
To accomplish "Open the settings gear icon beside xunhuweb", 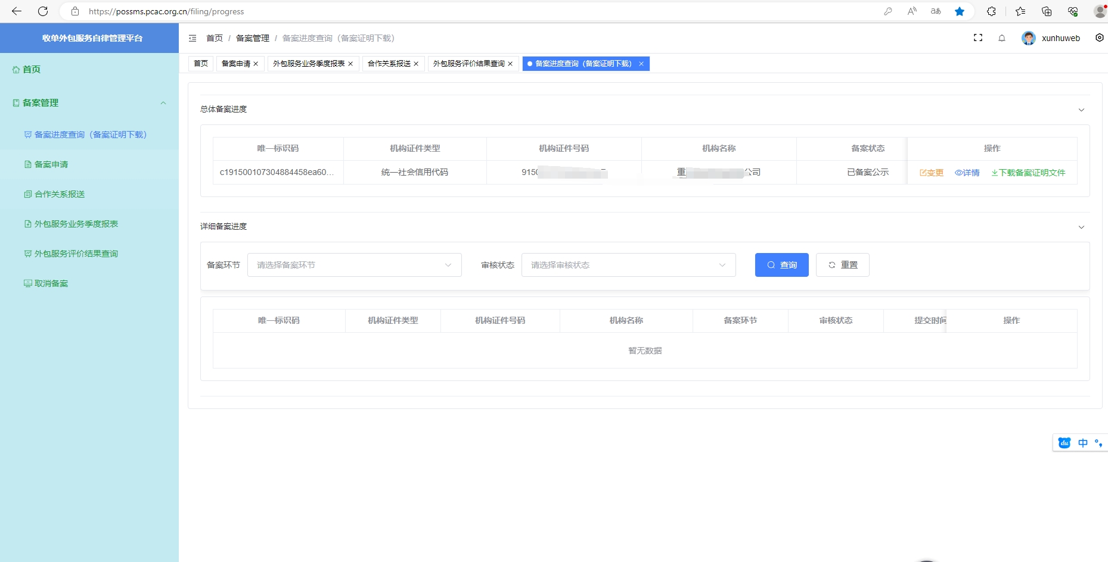I will tap(1099, 38).
